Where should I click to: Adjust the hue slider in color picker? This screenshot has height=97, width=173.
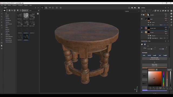(x=164, y=79)
